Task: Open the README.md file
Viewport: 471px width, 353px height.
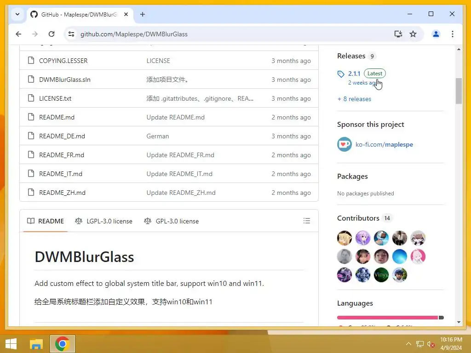Action: [x=57, y=117]
